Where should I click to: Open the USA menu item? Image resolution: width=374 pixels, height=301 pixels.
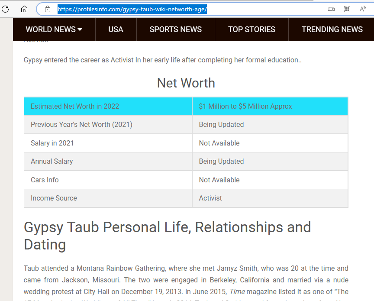(116, 29)
